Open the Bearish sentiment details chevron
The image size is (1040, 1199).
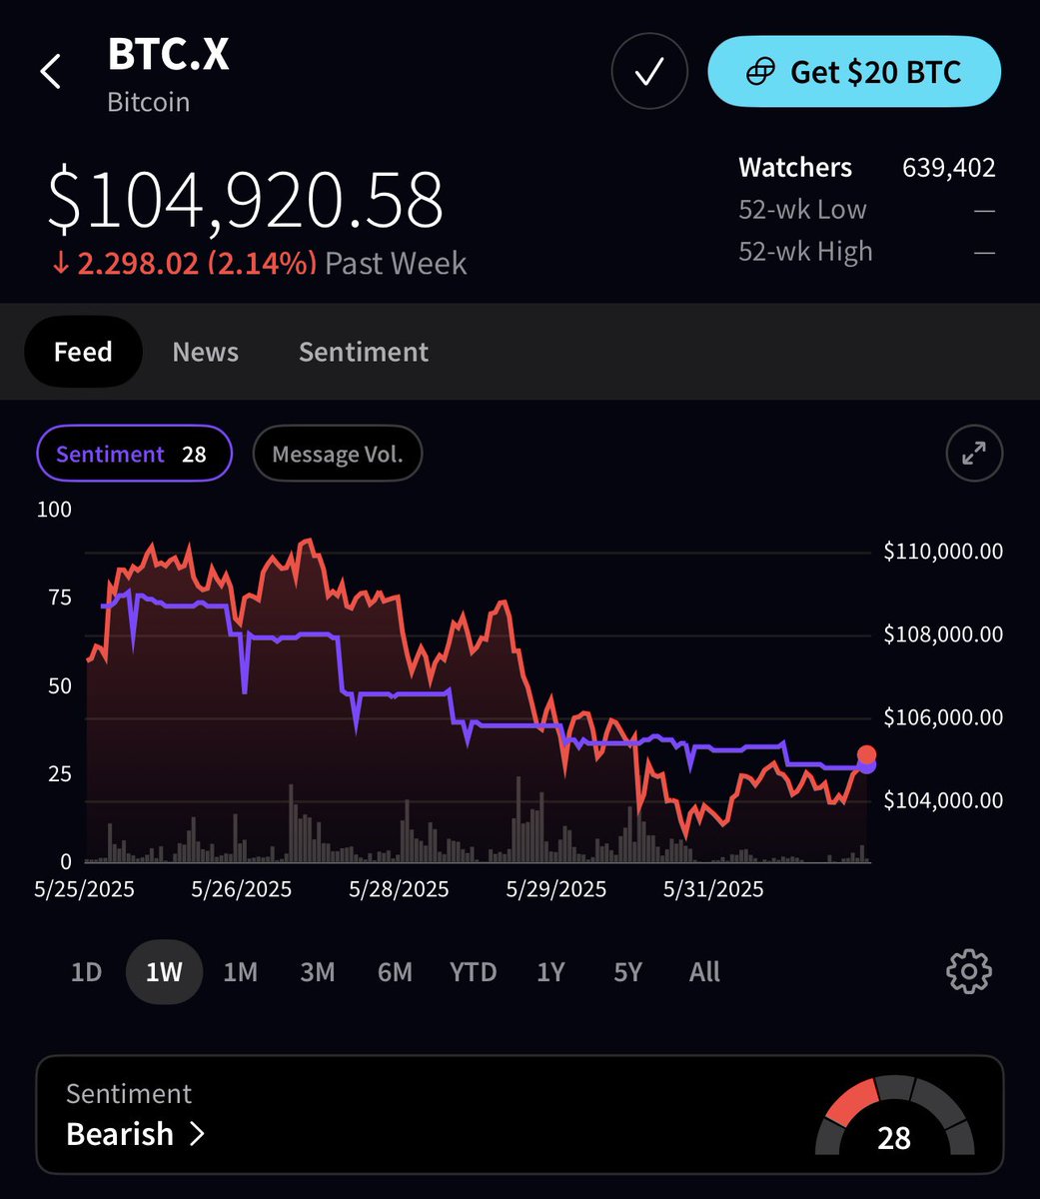(x=197, y=1134)
